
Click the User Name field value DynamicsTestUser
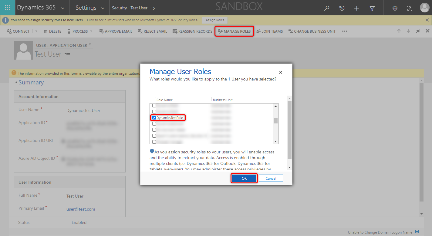coord(83,110)
